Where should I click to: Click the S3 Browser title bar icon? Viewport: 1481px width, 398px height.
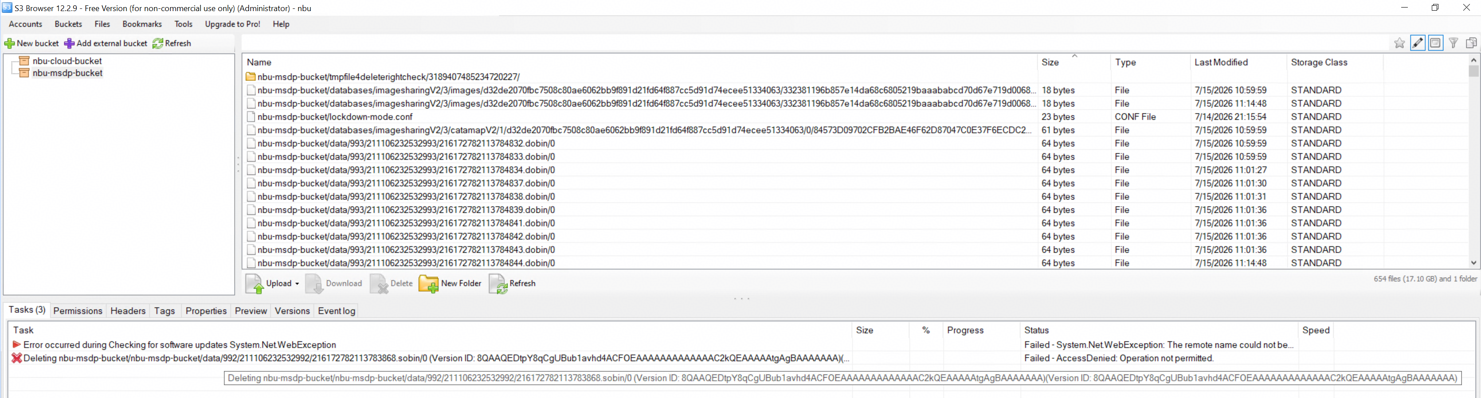point(7,8)
